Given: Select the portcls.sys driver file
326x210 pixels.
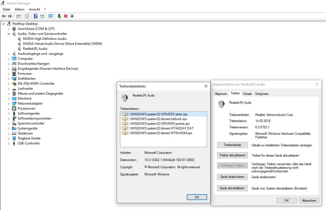Looking at the screenshot, I should [164, 124].
